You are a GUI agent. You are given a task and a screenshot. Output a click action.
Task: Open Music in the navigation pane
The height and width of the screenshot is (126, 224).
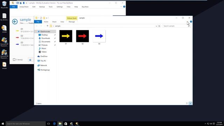click(44, 48)
